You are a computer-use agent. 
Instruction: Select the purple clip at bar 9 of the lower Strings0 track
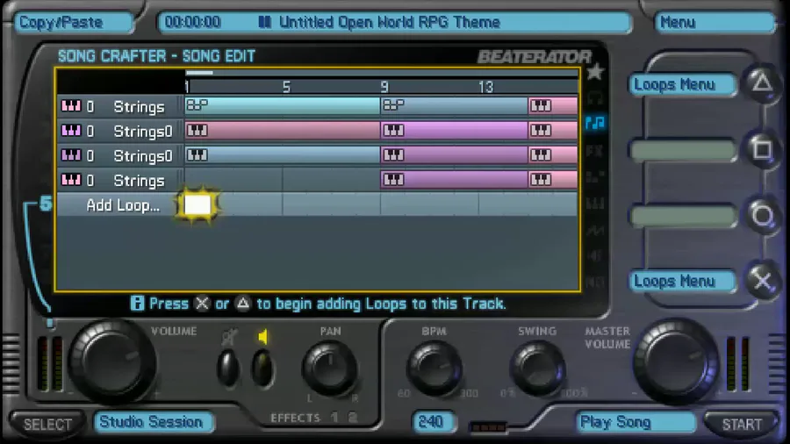454,155
